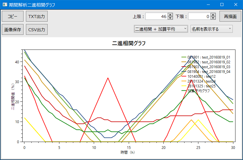Export data with CSV出力 button
This screenshot has width=243, height=160.
point(37,29)
